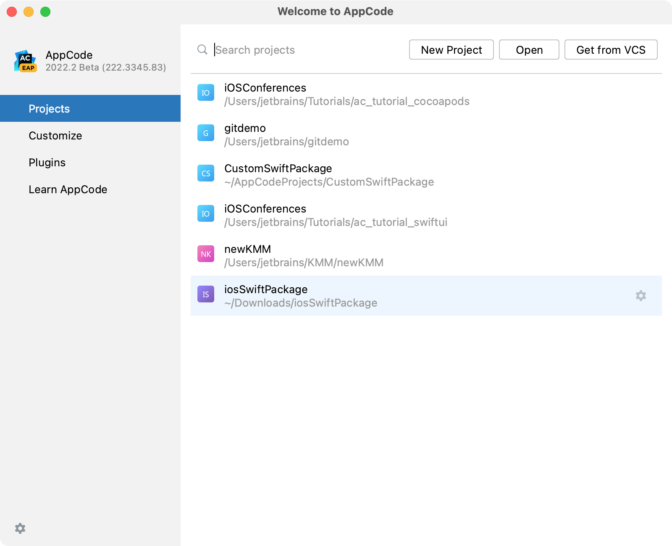Screen dimensions: 672x546
Task: Open settings gear in bottom-left corner
Action: click(x=20, y=528)
